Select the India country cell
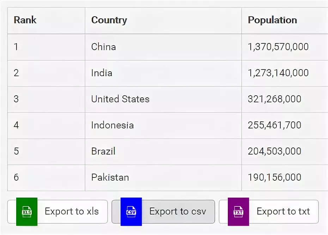 pos(102,73)
